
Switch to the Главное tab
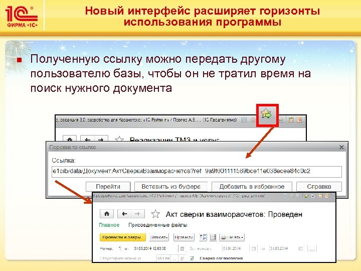click(109, 225)
